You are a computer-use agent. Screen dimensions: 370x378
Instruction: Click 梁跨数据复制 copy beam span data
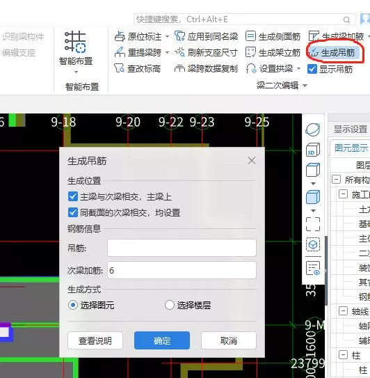tap(206, 68)
